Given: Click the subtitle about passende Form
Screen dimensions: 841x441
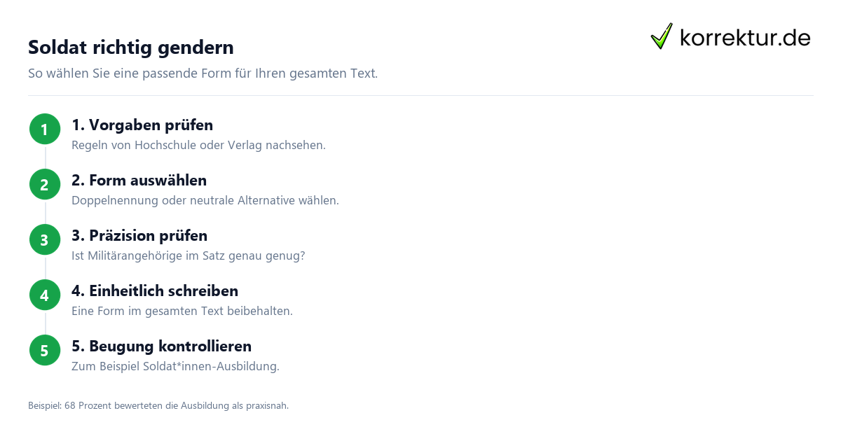Looking at the screenshot, I should coord(203,73).
